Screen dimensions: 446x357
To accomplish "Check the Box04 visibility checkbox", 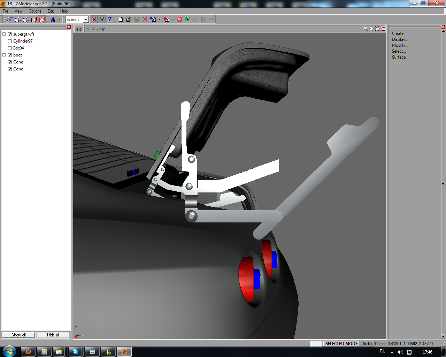I will (10, 48).
